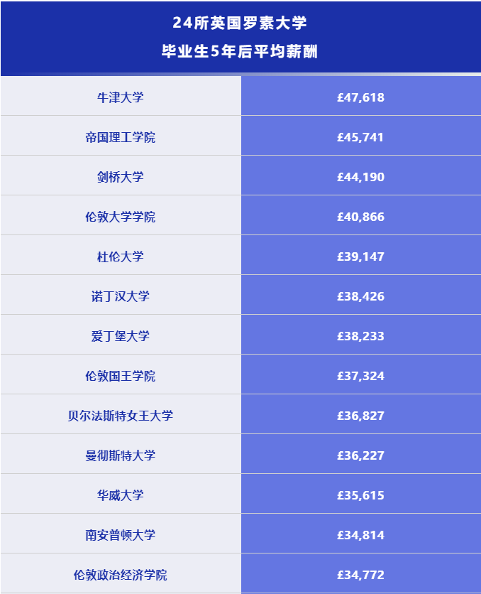Select the 剑桥大学 cell
Screen dimensions: 481x594
(x=121, y=177)
